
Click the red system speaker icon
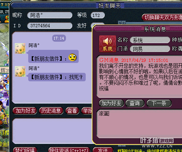[108, 44]
